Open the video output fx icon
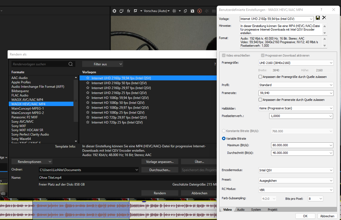Viewport: 341px width, 220px height. pos(129,11)
